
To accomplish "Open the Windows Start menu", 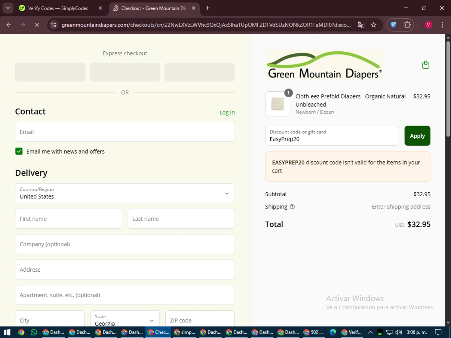I will click(x=7, y=332).
